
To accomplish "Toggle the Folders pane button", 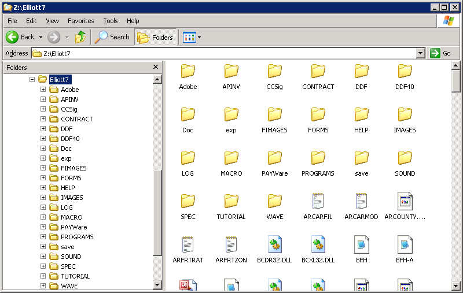I will pos(155,37).
